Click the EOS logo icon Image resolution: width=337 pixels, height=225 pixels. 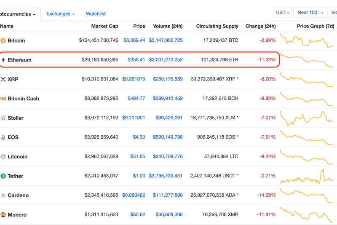[3, 137]
